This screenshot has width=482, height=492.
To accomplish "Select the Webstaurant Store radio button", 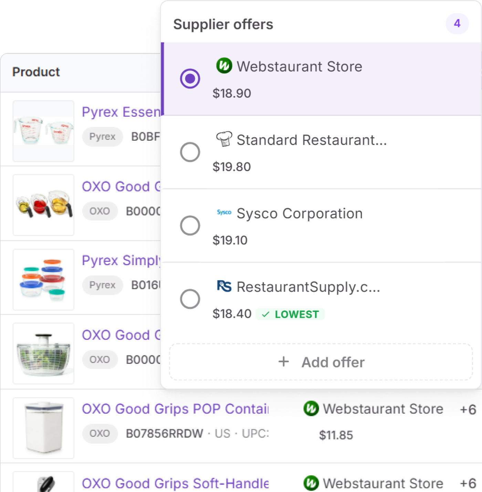I will pyautogui.click(x=190, y=78).
